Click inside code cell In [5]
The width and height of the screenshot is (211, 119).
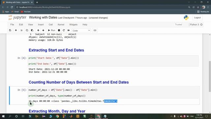[x=113, y=93]
